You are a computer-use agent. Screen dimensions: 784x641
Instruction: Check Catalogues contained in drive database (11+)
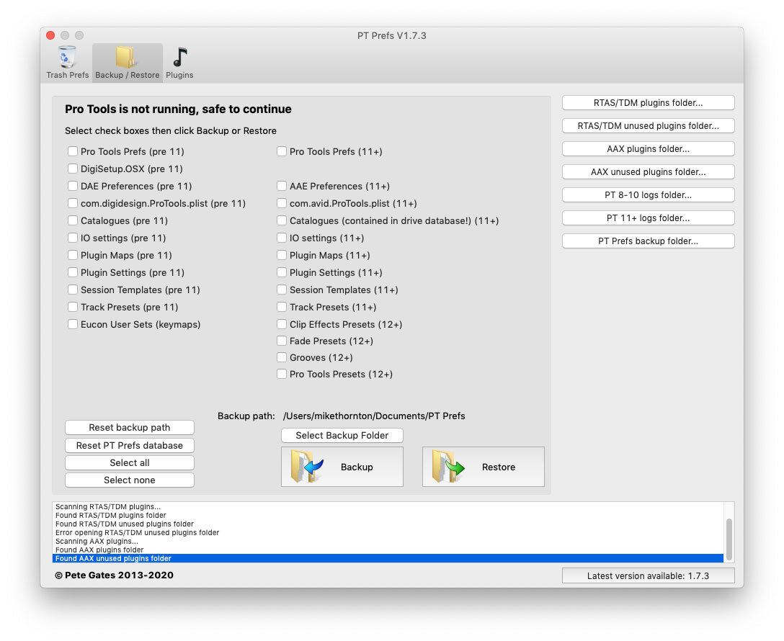(282, 220)
